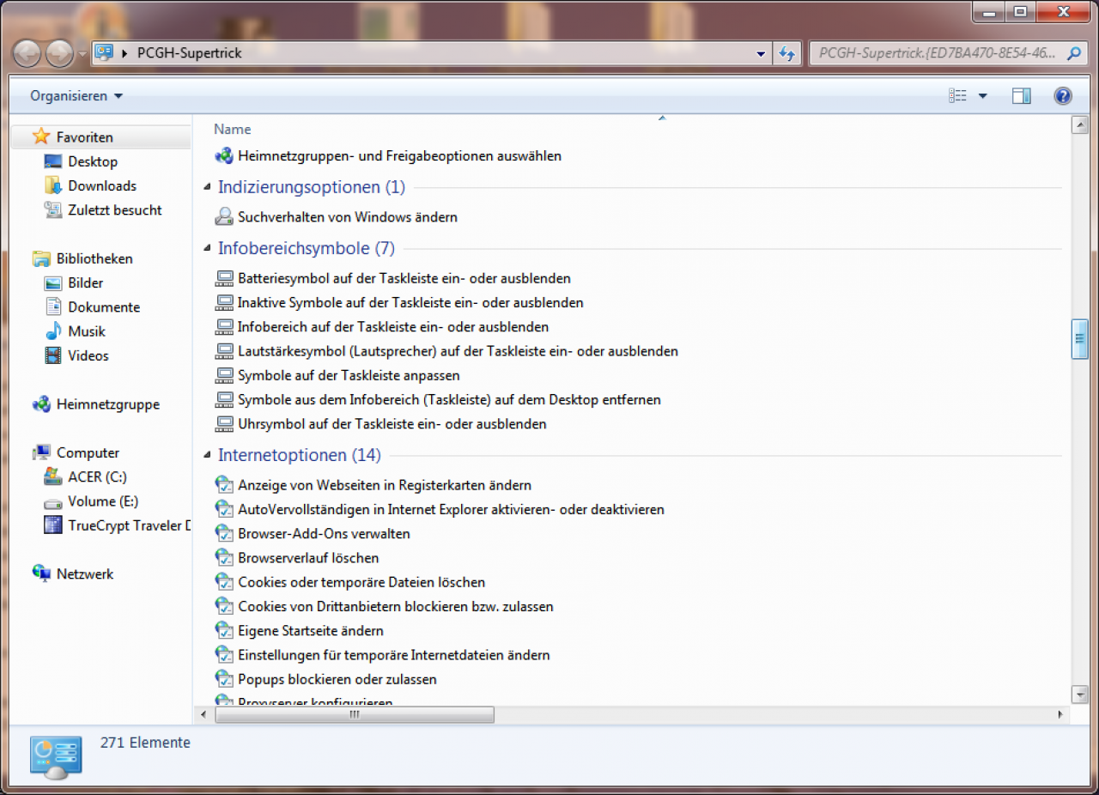Open the blue help question mark

(x=1063, y=96)
